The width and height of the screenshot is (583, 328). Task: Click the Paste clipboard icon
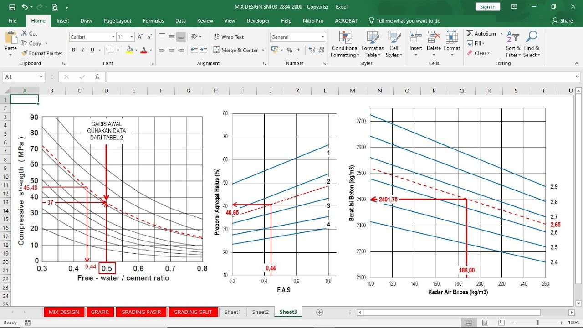pos(10,38)
